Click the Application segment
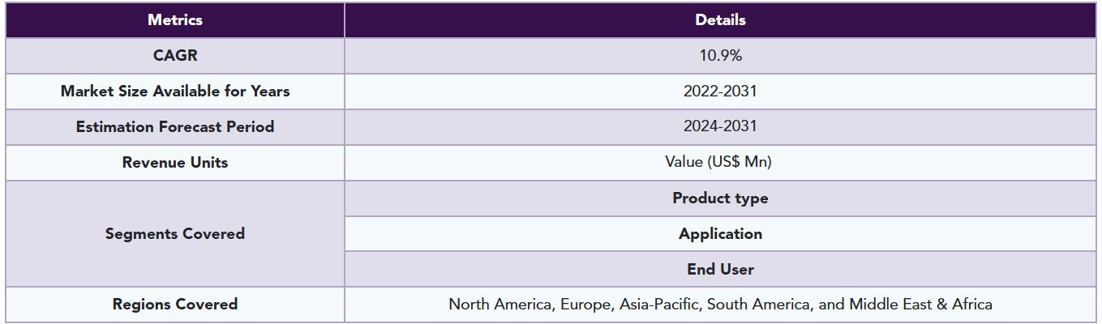This screenshot has width=1102, height=324. coord(720,234)
